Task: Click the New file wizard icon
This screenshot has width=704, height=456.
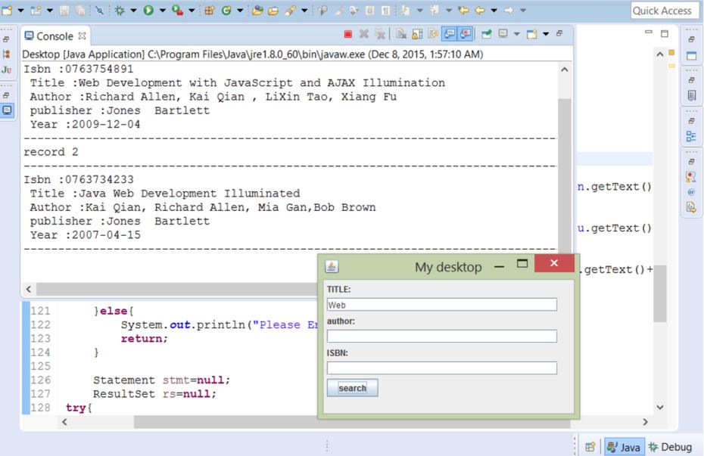Action: 8,11
